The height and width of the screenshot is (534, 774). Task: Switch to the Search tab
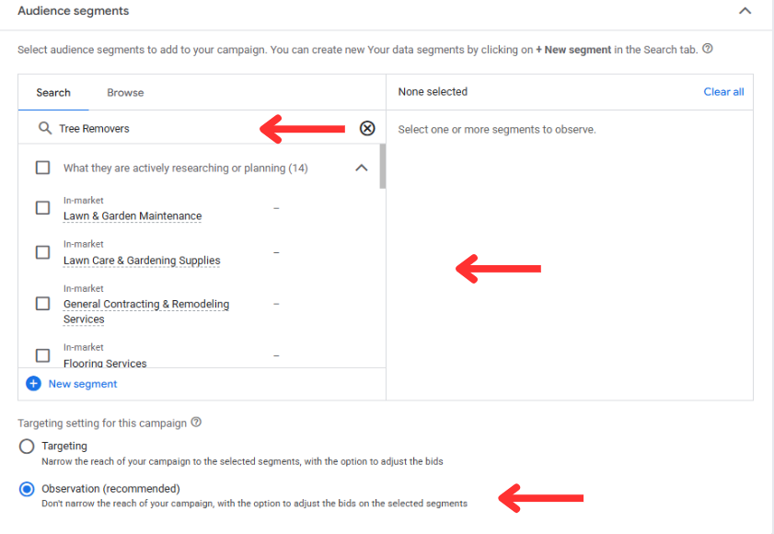point(53,92)
